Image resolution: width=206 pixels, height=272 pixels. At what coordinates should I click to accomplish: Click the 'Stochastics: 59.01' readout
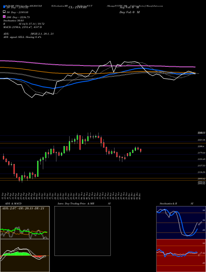click(14, 21)
